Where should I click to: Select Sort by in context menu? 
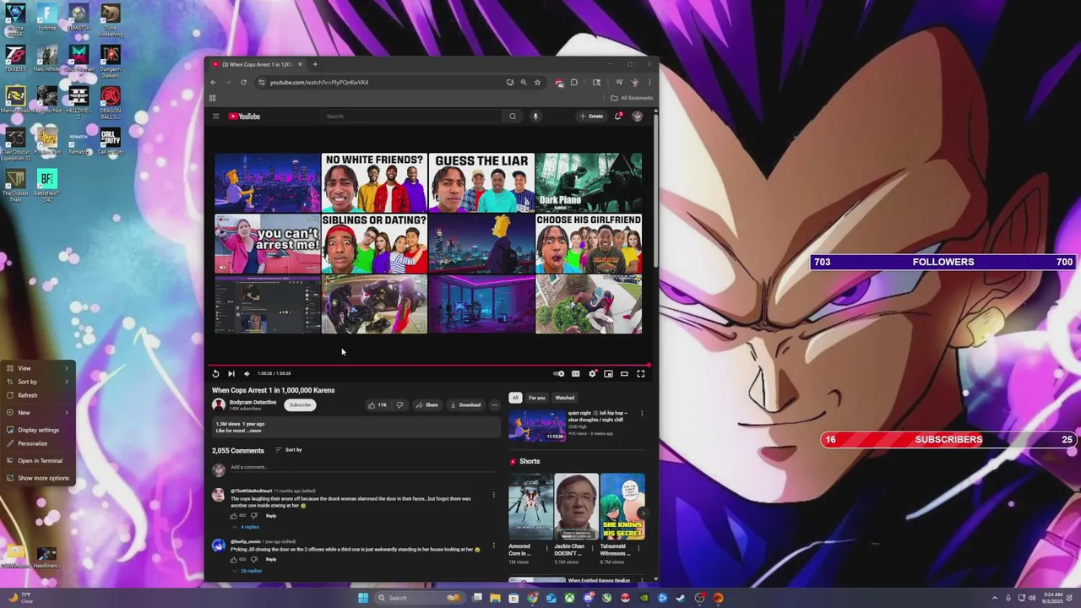point(38,382)
